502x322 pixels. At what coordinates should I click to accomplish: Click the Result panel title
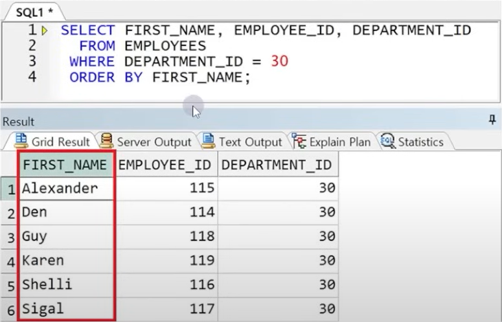[18, 122]
